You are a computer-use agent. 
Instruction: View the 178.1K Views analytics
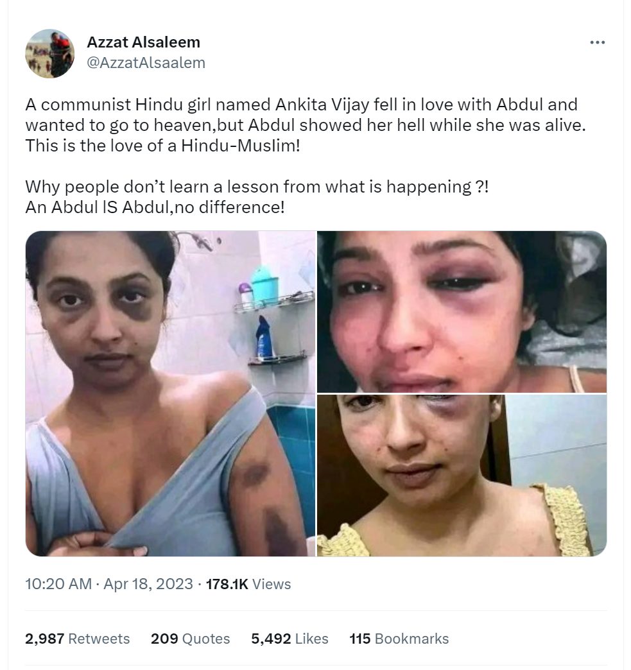pos(248,584)
